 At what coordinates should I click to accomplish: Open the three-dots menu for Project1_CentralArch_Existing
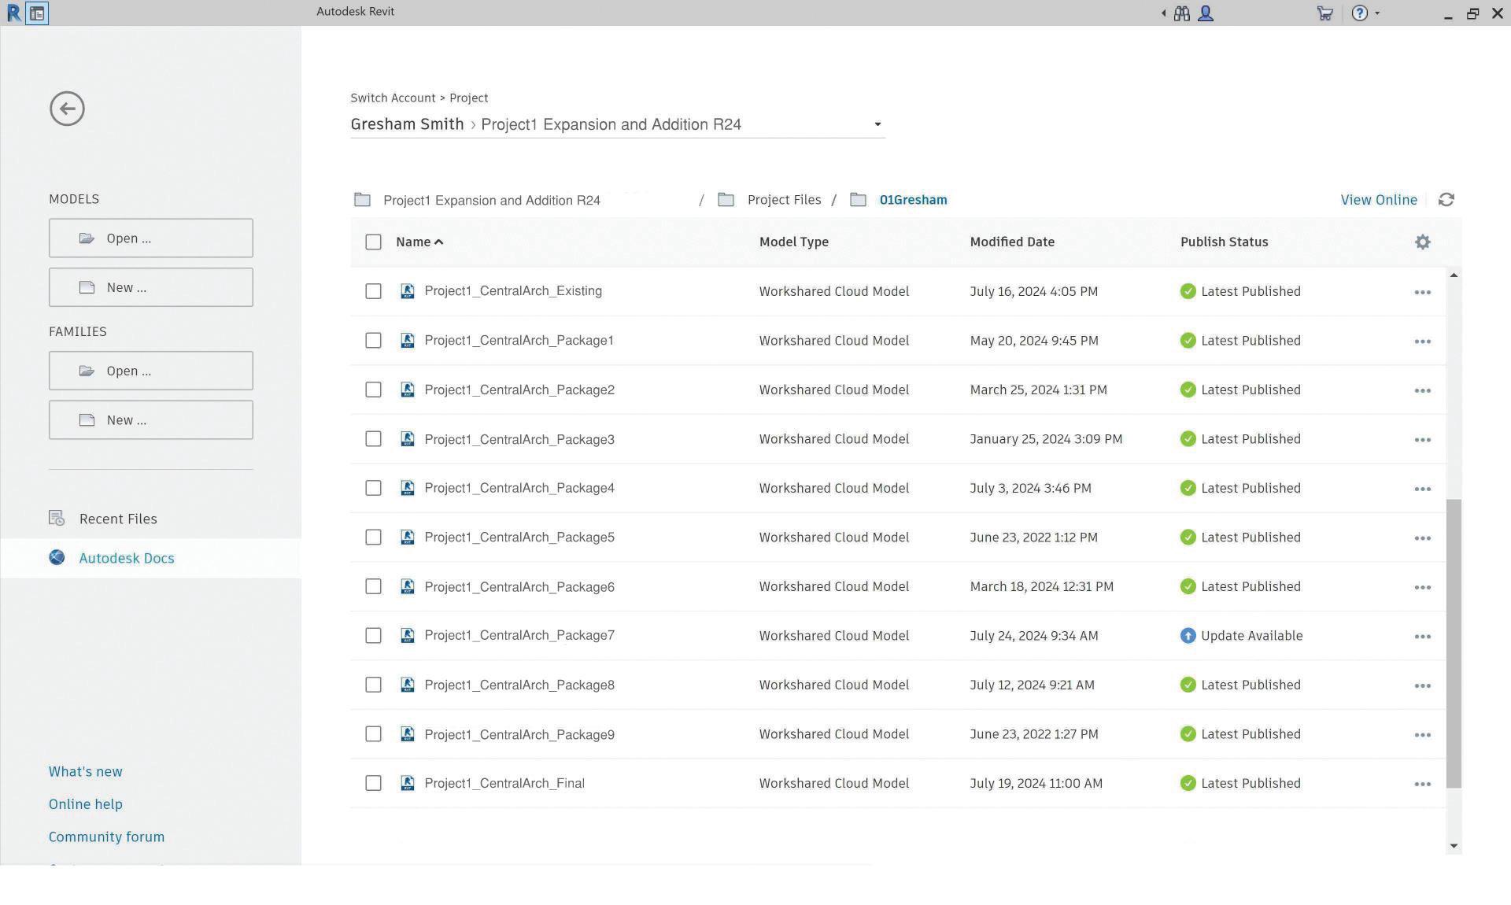1421,292
